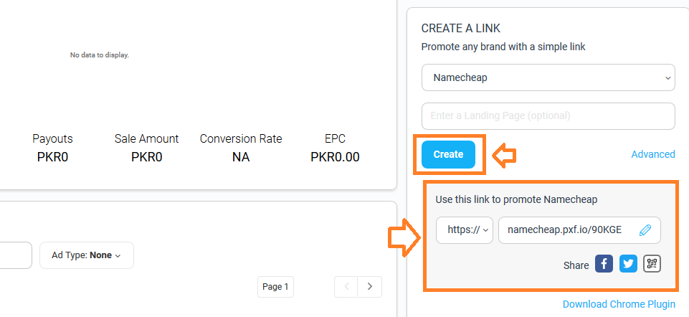689x317 pixels.
Task: Click the Payouts PKR0 statistic
Action: click(53, 148)
